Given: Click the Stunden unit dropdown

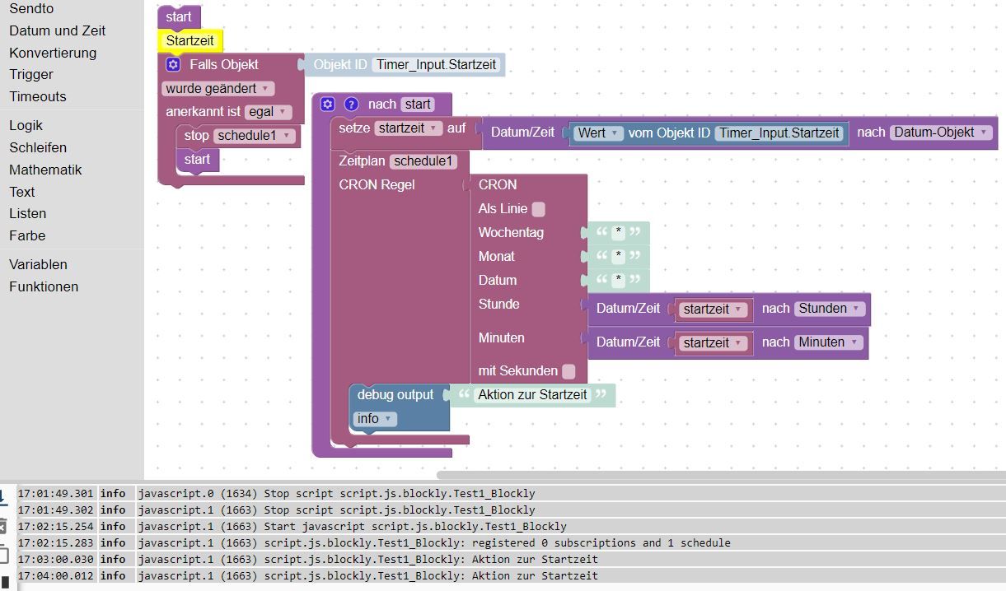Looking at the screenshot, I should click(830, 309).
